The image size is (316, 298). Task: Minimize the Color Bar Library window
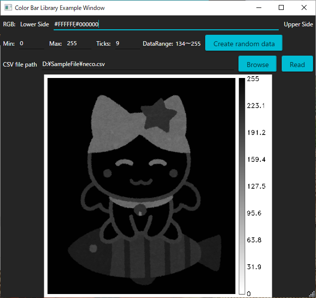point(259,7)
